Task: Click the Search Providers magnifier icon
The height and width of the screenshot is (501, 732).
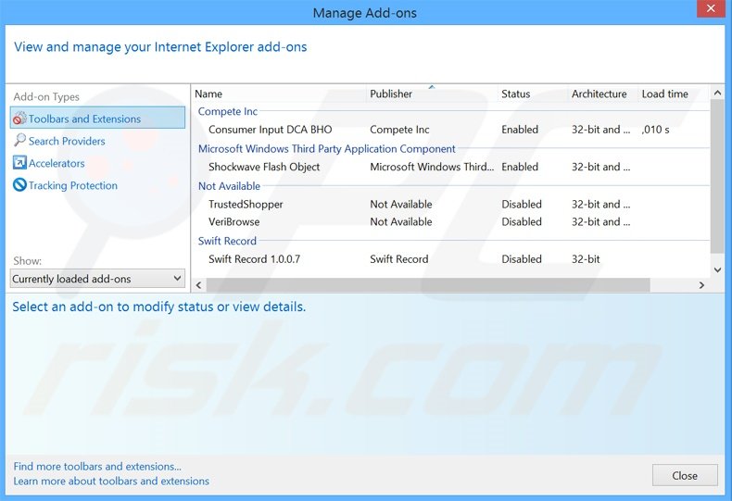Action: tap(19, 141)
